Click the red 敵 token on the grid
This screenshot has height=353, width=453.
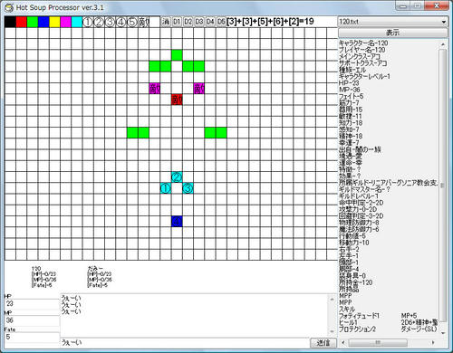tap(177, 100)
